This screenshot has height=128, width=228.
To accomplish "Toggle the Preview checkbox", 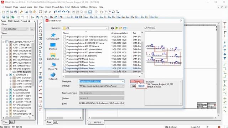I will (x=146, y=28).
